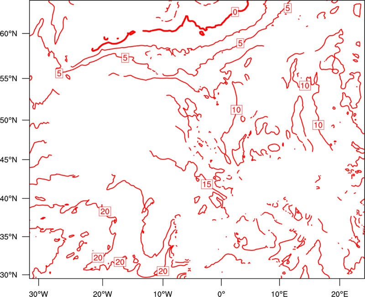Select the 5 contour label at the top edge

(x=288, y=8)
